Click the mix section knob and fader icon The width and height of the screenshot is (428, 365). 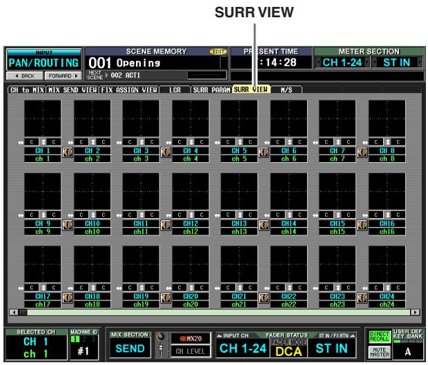[161, 344]
